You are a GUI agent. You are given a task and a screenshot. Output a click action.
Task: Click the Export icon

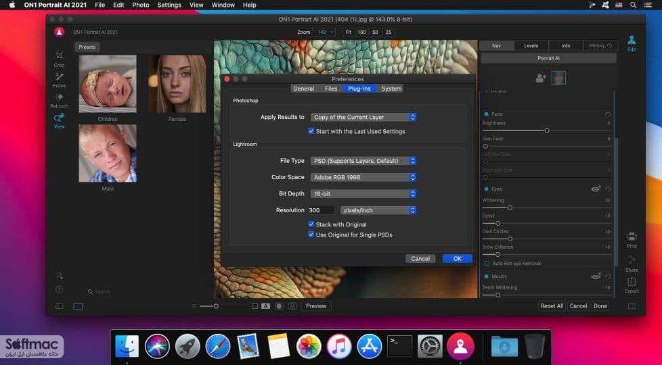pos(632,285)
